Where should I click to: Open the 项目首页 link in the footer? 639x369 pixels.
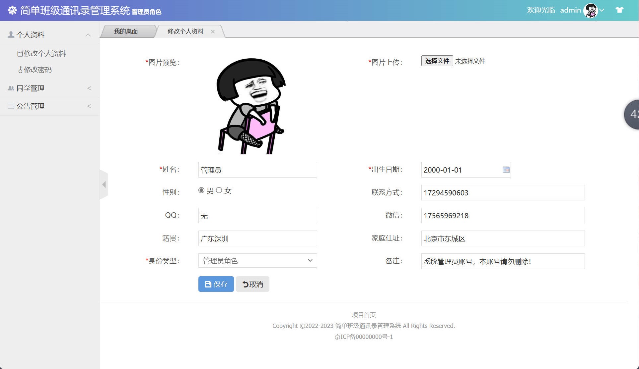363,315
